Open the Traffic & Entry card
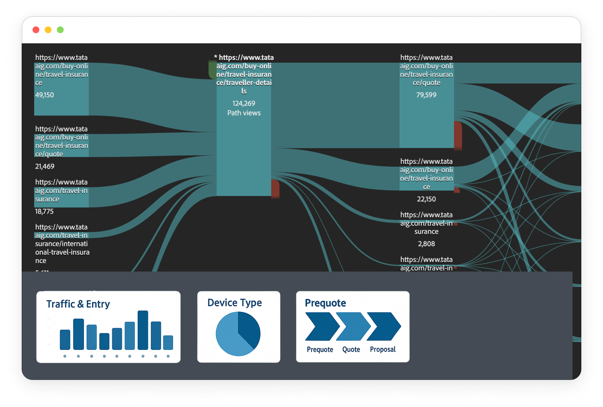The width and height of the screenshot is (603, 407). [x=108, y=327]
